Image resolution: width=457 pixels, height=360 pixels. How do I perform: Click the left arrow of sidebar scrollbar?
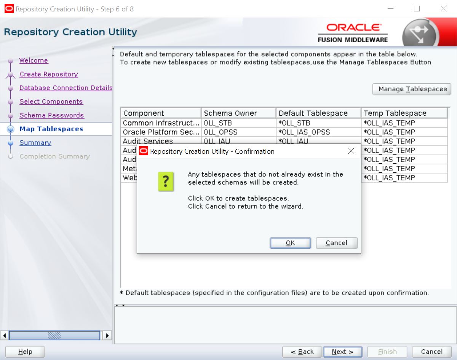(5, 336)
